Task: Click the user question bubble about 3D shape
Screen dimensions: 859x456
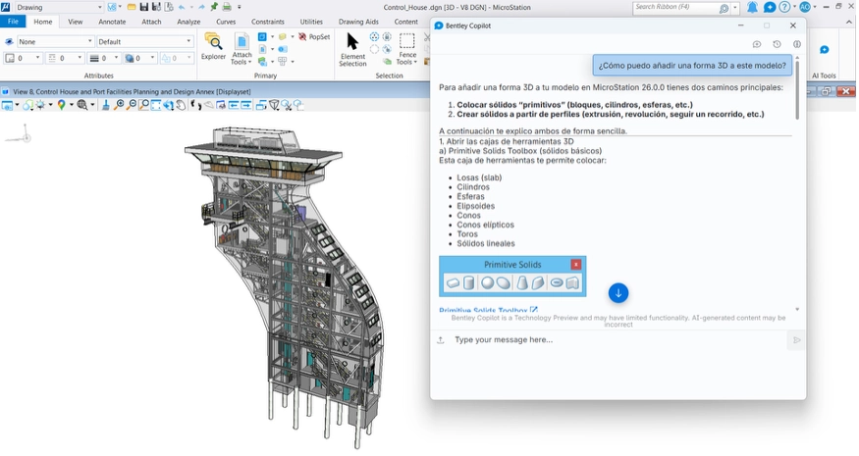Action: coord(692,66)
